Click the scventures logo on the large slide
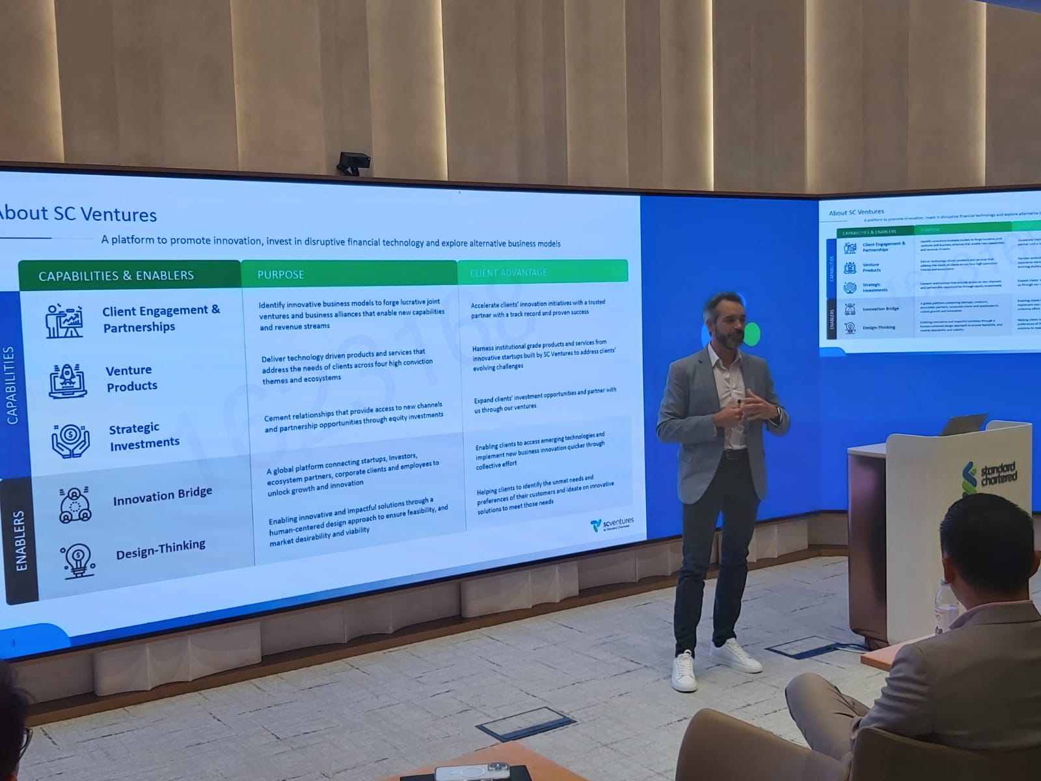 [612, 524]
